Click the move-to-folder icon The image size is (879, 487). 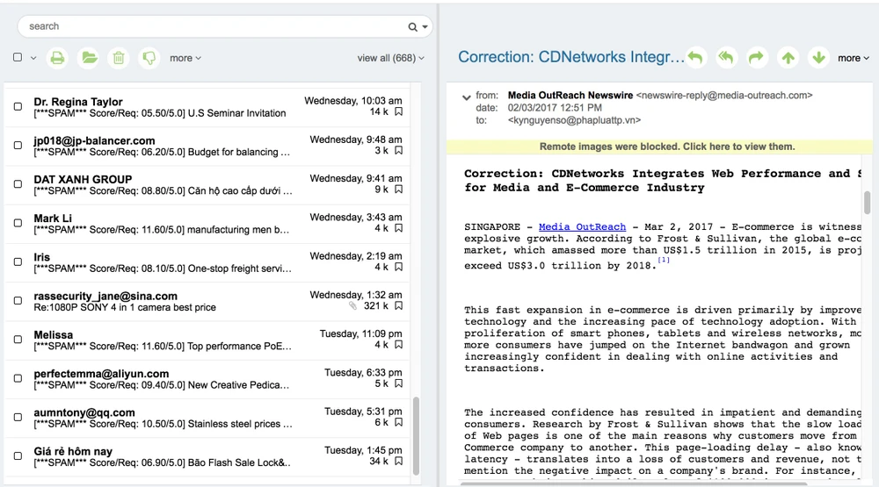88,58
